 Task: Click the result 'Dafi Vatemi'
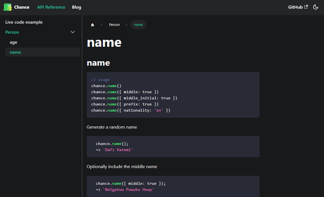tap(118, 150)
